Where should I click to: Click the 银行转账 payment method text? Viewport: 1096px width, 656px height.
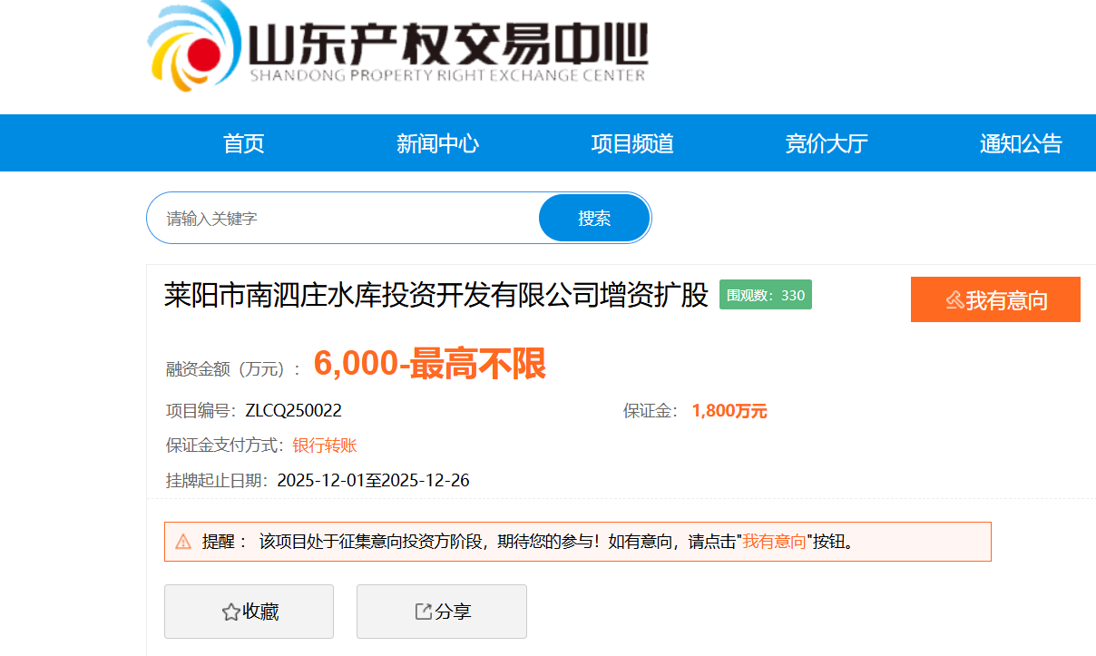click(325, 445)
